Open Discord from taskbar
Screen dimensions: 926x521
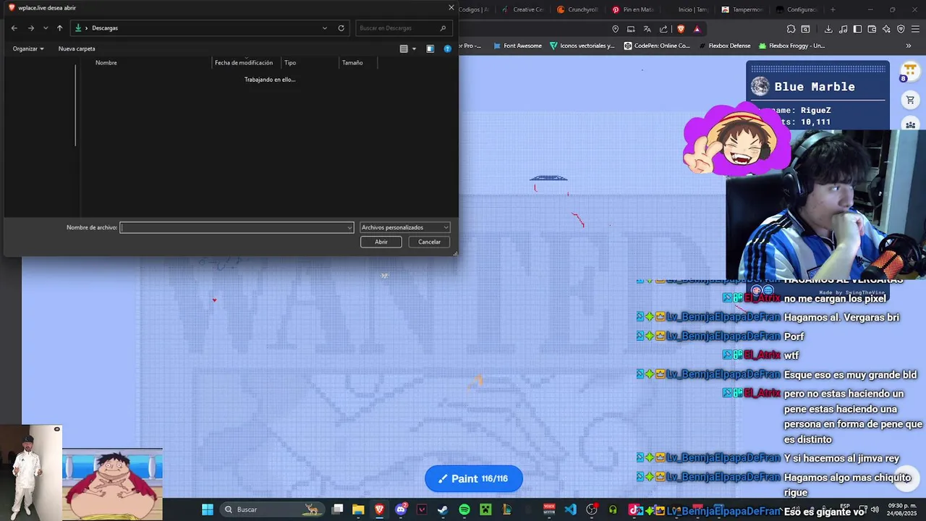tap(401, 509)
